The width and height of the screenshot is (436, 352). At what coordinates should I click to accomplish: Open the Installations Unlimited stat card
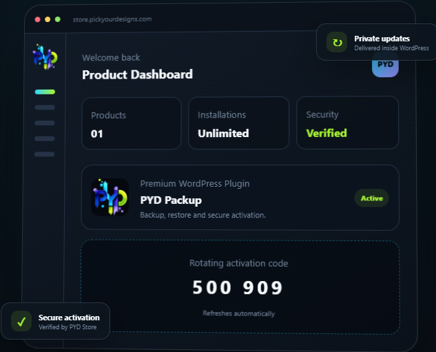(238, 123)
